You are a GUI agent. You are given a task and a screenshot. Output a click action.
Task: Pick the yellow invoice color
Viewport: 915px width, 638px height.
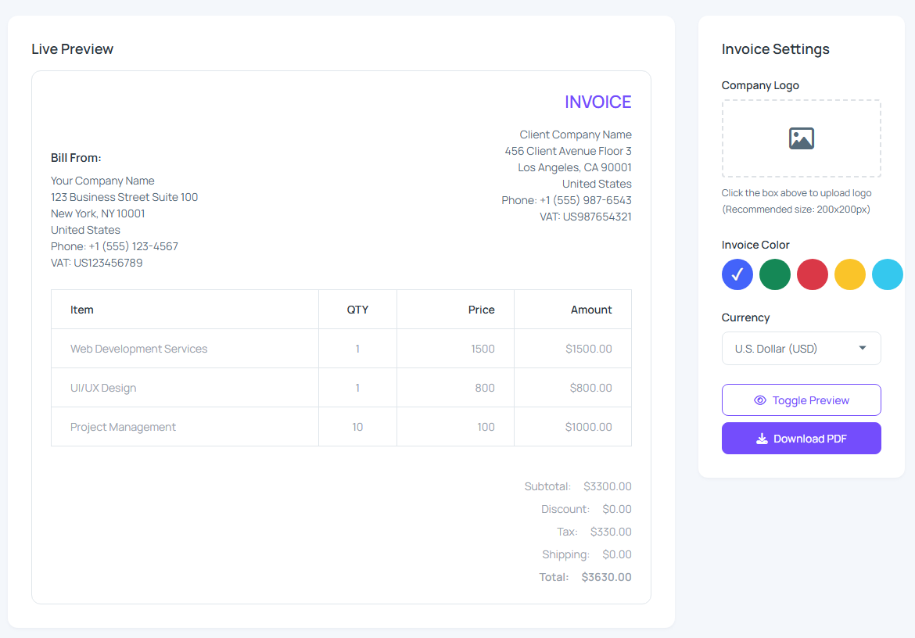(850, 274)
